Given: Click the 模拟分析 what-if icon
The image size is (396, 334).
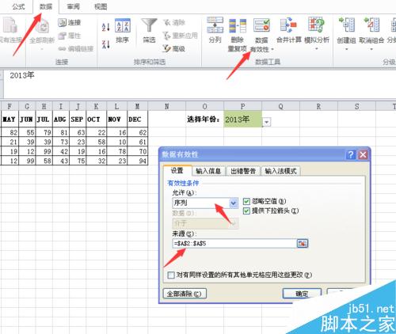Looking at the screenshot, I should (316, 25).
